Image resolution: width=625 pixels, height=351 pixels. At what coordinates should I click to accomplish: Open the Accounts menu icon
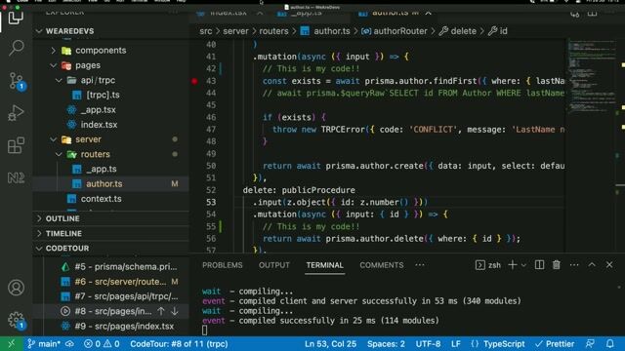tap(16, 288)
